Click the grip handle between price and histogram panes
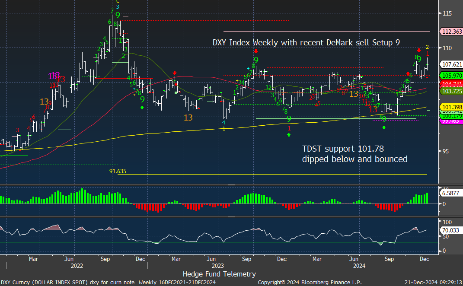Screen dimensions: 463x286 click(232, 185)
